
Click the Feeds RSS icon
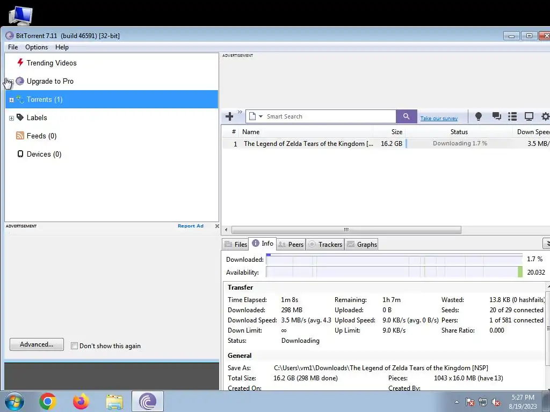[20, 136]
